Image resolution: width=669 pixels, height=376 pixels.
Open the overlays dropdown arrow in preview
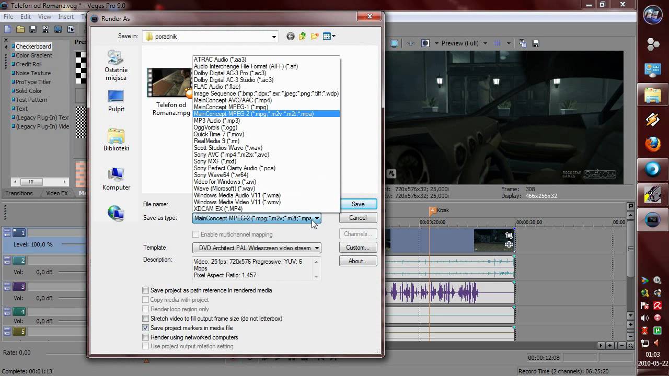coord(508,43)
